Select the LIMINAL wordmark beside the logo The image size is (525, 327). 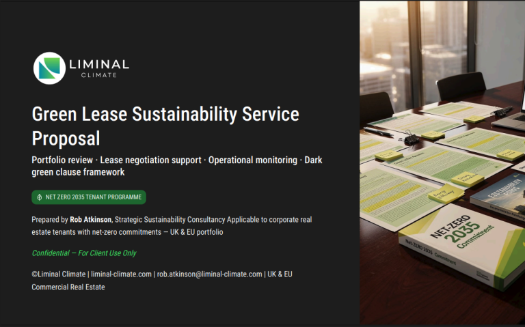click(98, 64)
